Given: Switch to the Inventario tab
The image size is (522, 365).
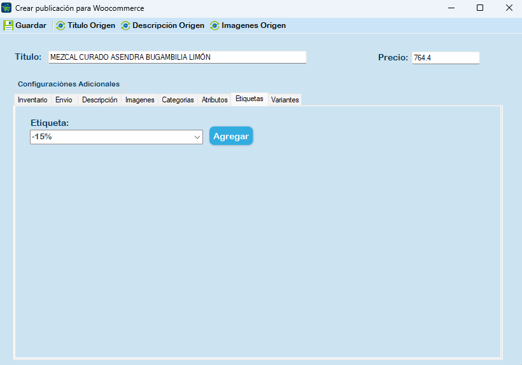Looking at the screenshot, I should click(32, 100).
